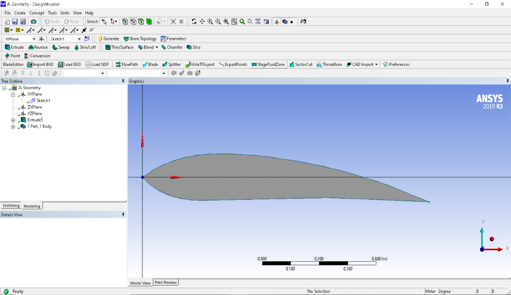Toggle Display Model shaded cube icon
The height and width of the screenshot is (295, 511).
click(x=285, y=22)
